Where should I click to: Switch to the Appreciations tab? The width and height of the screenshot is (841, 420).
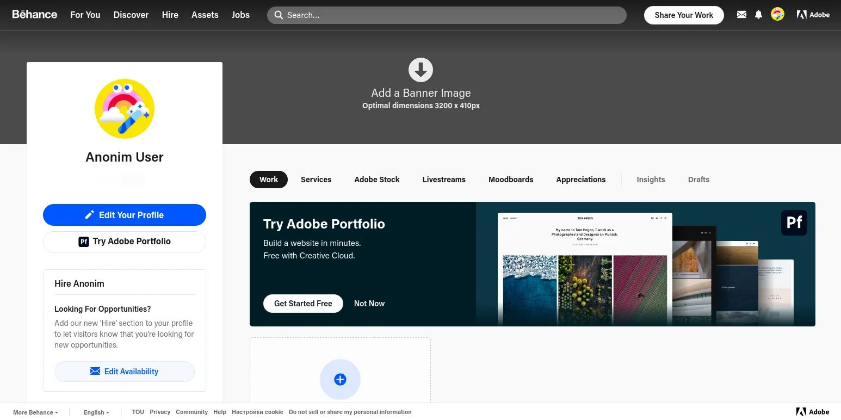[x=581, y=180]
